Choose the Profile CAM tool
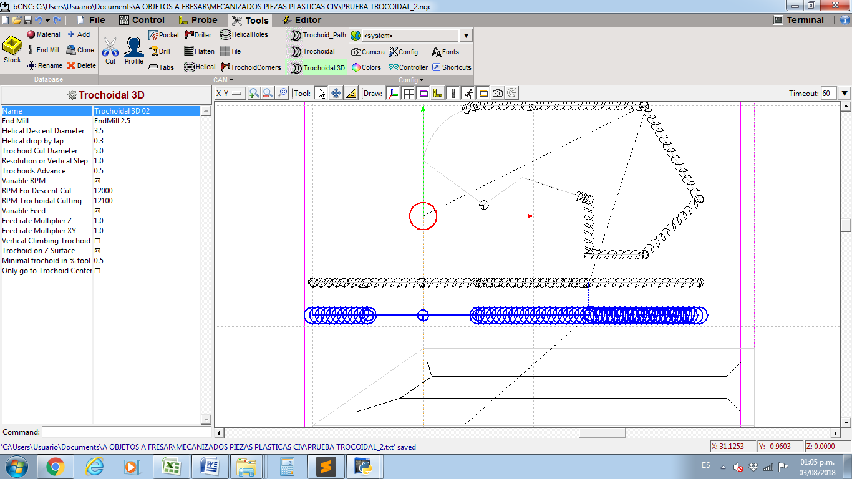The image size is (852, 479). [133, 50]
